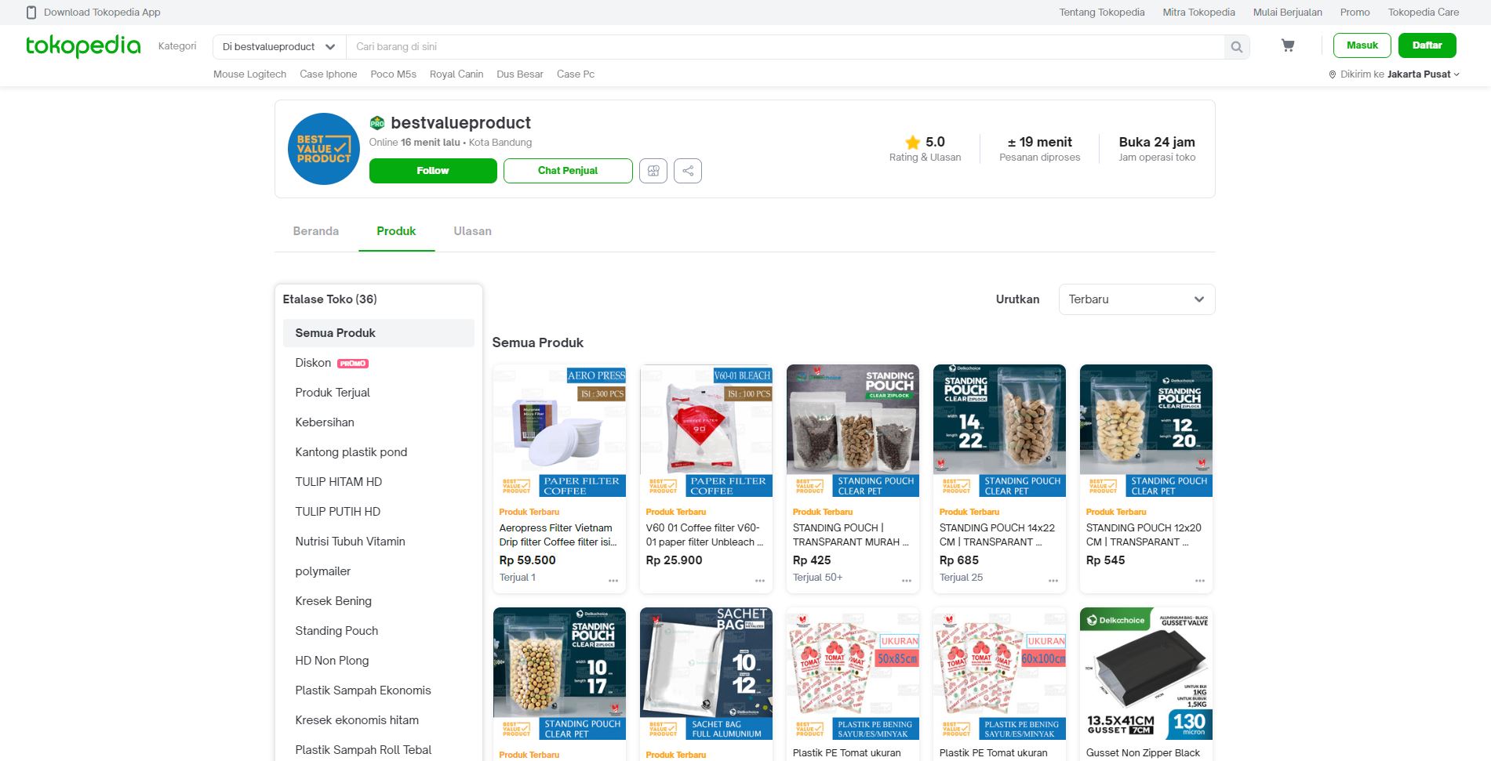Open three-dot menu on V60 01 Coffee filter card
1491x761 pixels.
760,581
